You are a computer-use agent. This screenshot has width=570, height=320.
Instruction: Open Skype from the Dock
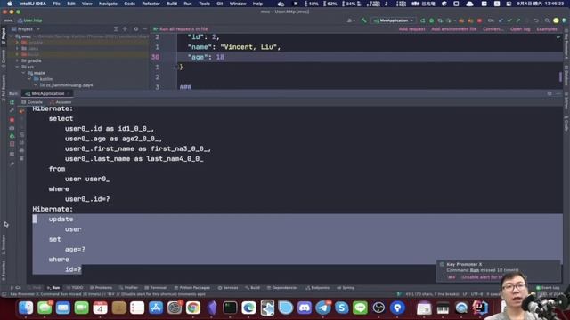click(342, 308)
